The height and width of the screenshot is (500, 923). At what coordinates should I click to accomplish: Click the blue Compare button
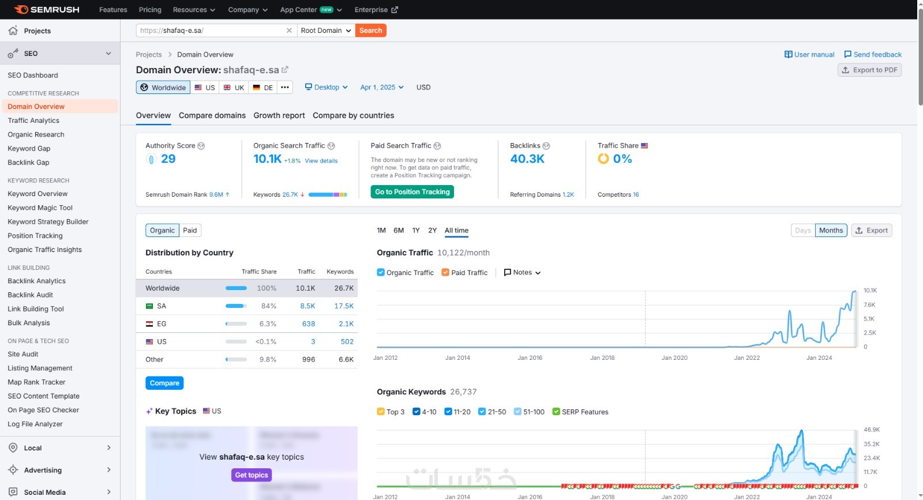[x=164, y=383]
